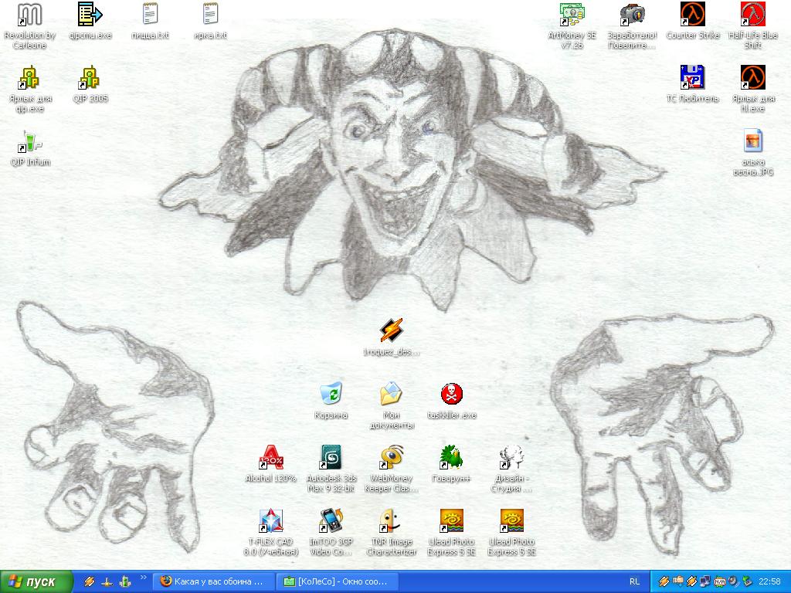This screenshot has height=593, width=791.
Task: Click the system tray clock
Action: 769,581
